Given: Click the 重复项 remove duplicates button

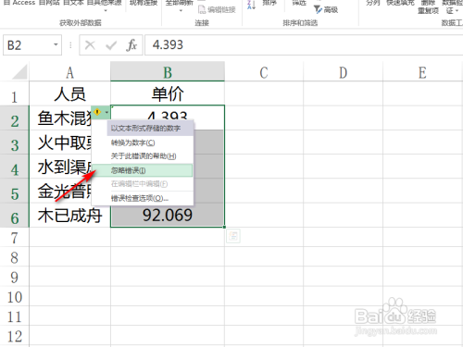Looking at the screenshot, I should [x=428, y=7].
